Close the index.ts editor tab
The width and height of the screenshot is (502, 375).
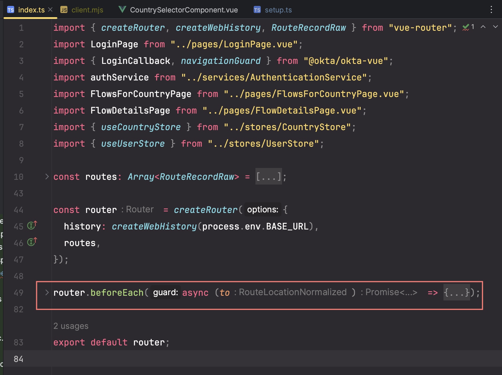(50, 9)
